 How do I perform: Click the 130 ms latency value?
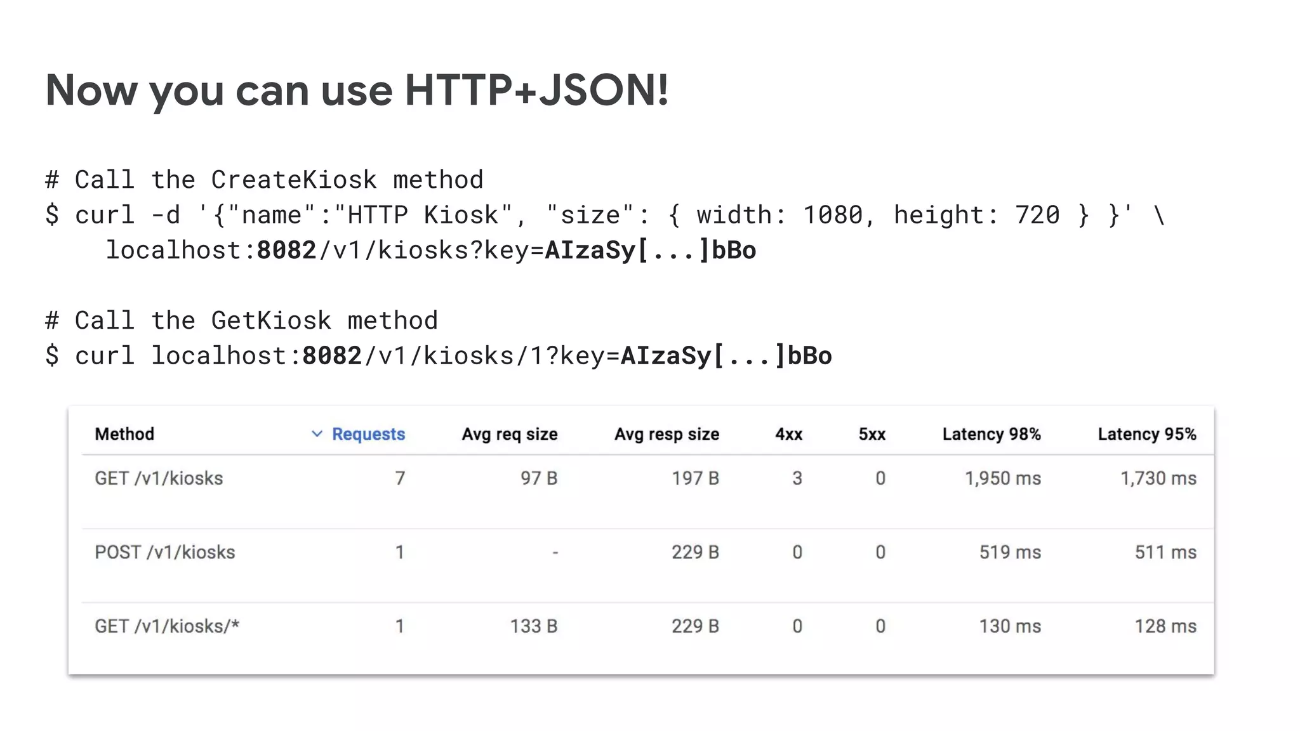1010,626
